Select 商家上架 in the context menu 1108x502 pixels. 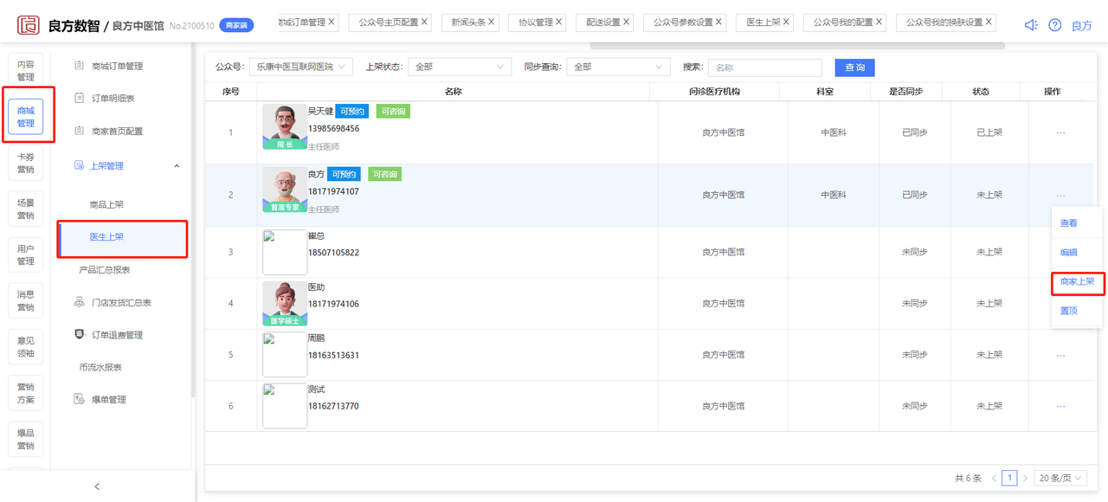click(x=1078, y=281)
